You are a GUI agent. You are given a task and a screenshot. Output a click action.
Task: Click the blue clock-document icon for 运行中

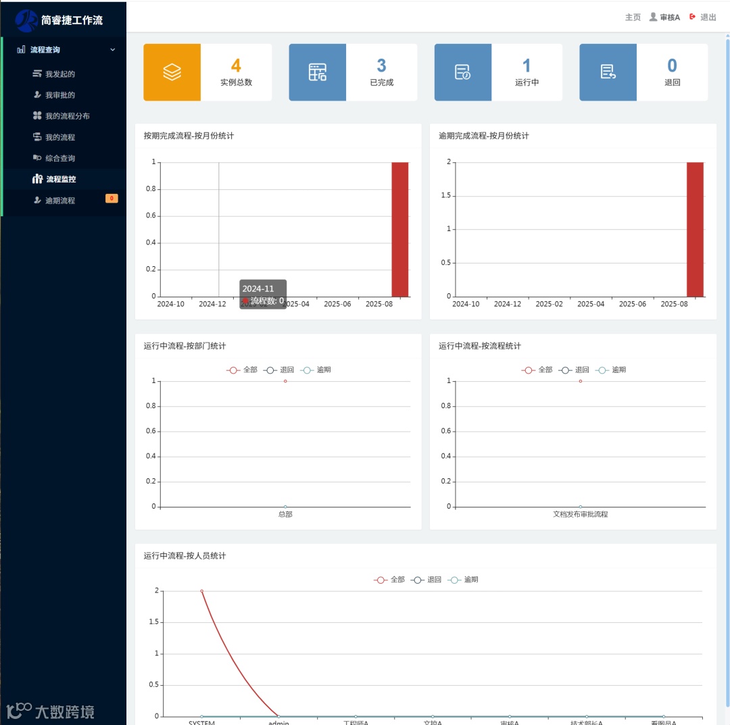tap(463, 72)
